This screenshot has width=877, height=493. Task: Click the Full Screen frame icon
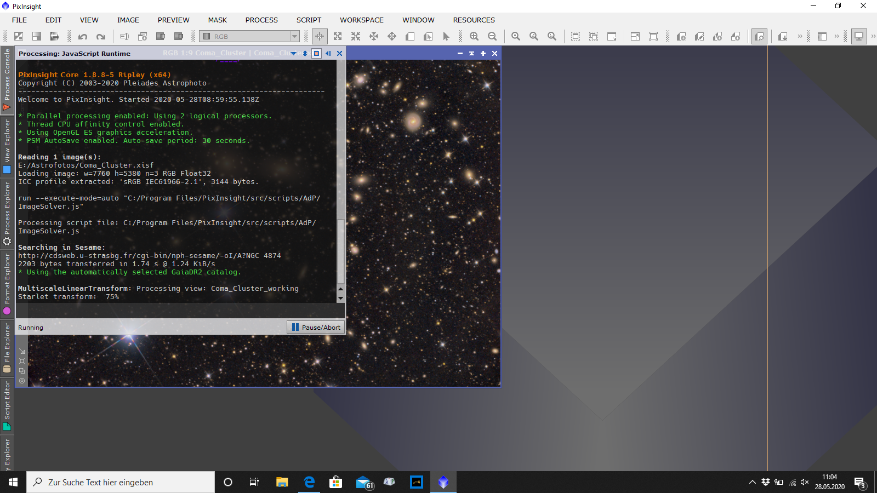tap(653, 36)
